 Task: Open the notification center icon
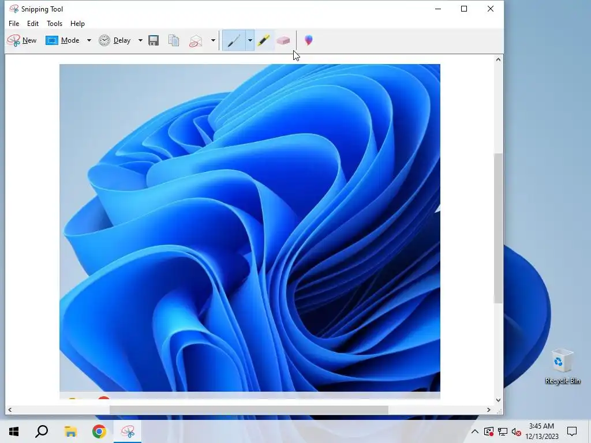pos(572,431)
